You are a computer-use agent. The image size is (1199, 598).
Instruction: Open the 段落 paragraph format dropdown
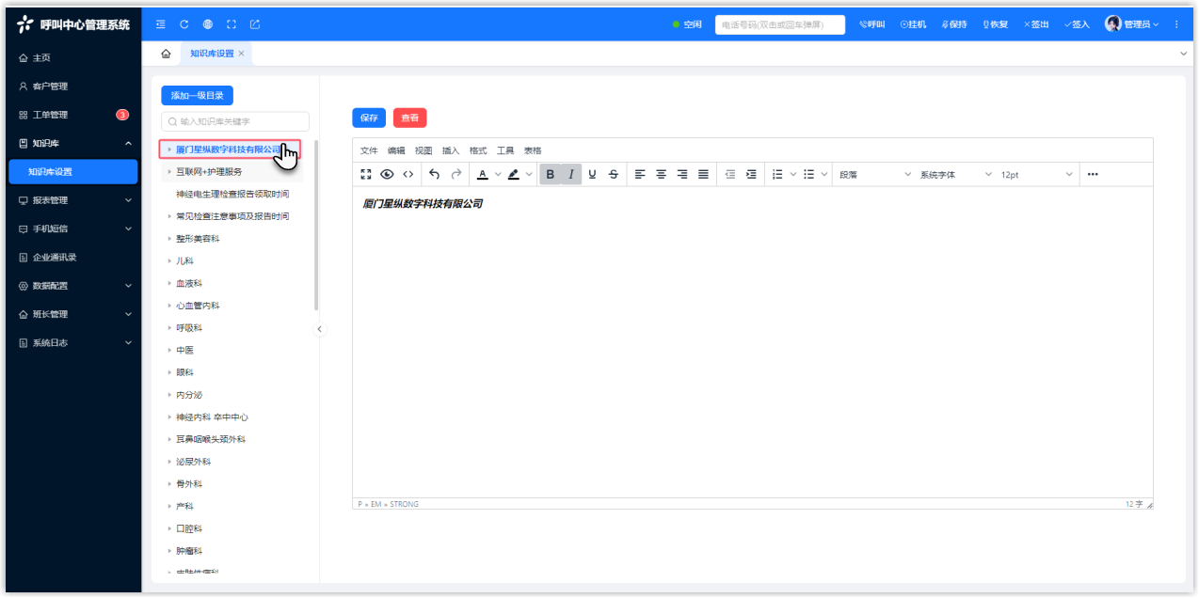click(x=875, y=175)
